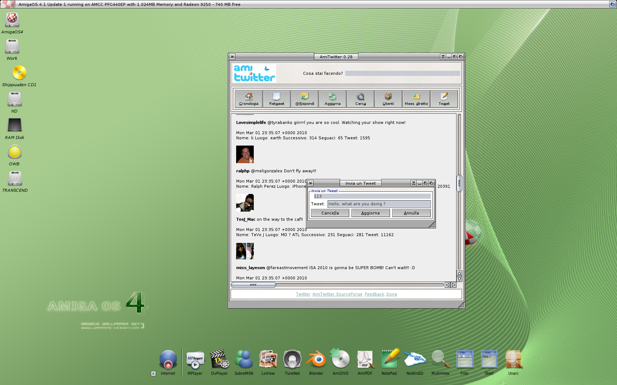This screenshot has width=617, height=385.
Task: Select the AmigaOS4 disk icon on the desktop
Action: click(x=12, y=20)
